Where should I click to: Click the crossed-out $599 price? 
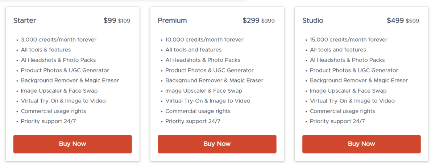coord(413,21)
